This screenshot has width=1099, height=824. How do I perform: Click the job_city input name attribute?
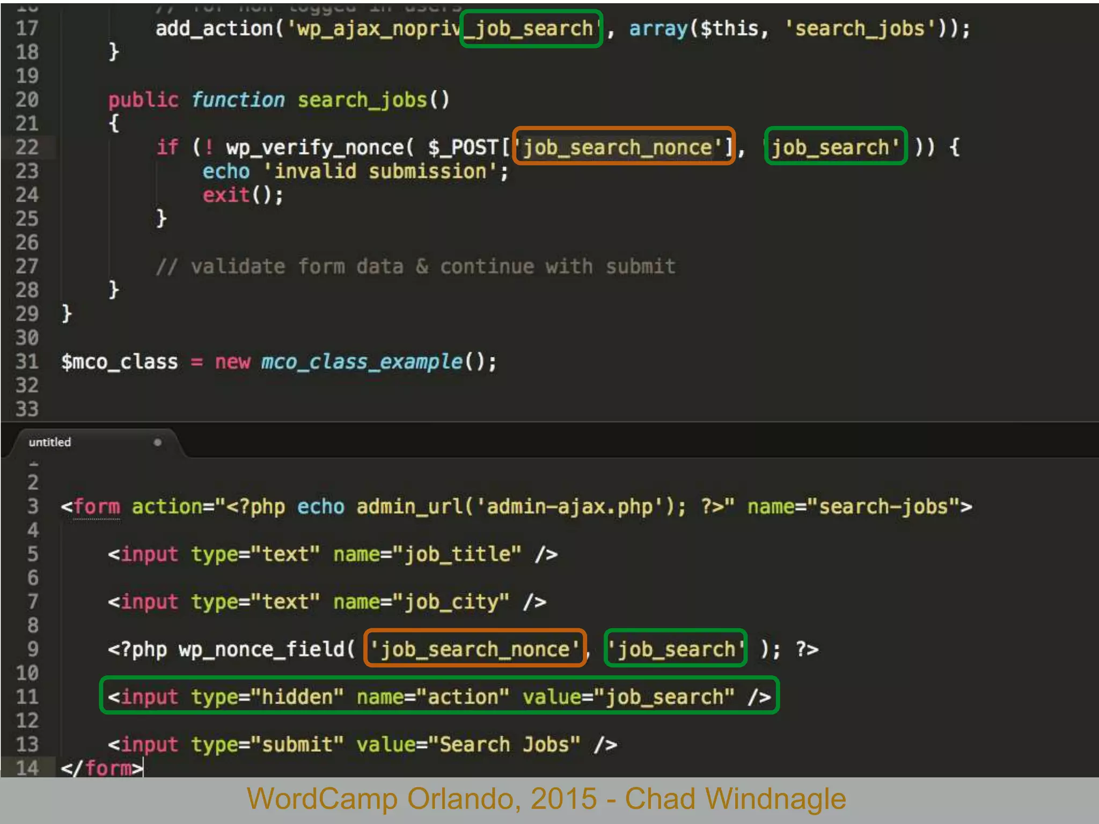pyautogui.click(x=421, y=602)
